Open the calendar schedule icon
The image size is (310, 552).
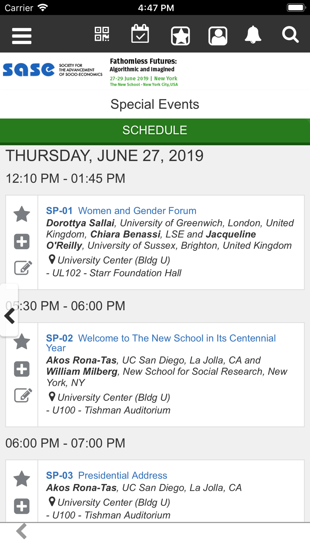pyautogui.click(x=140, y=34)
